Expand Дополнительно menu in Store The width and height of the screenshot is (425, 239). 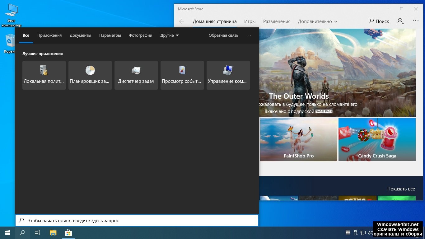pos(317,21)
